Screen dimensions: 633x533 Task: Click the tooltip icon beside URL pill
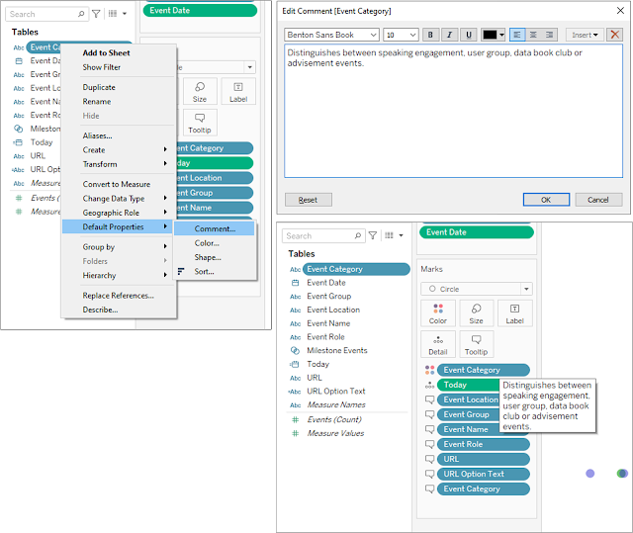coord(429,460)
